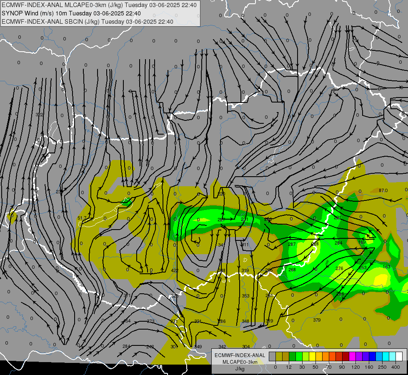408x375 pixels.
Task: Click the legend tick label 400
Action: [x=395, y=367]
